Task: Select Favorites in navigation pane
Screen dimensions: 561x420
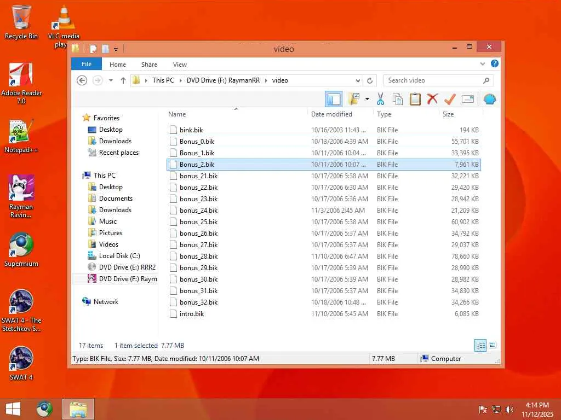Action: [x=106, y=118]
